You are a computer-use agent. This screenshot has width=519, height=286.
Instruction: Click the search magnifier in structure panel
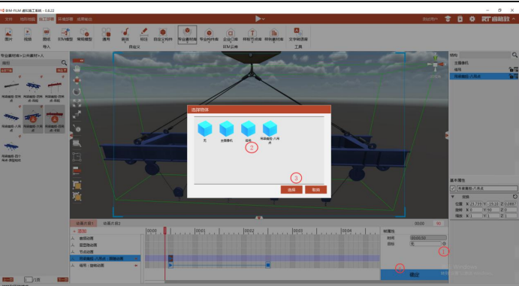pyautogui.click(x=514, y=55)
